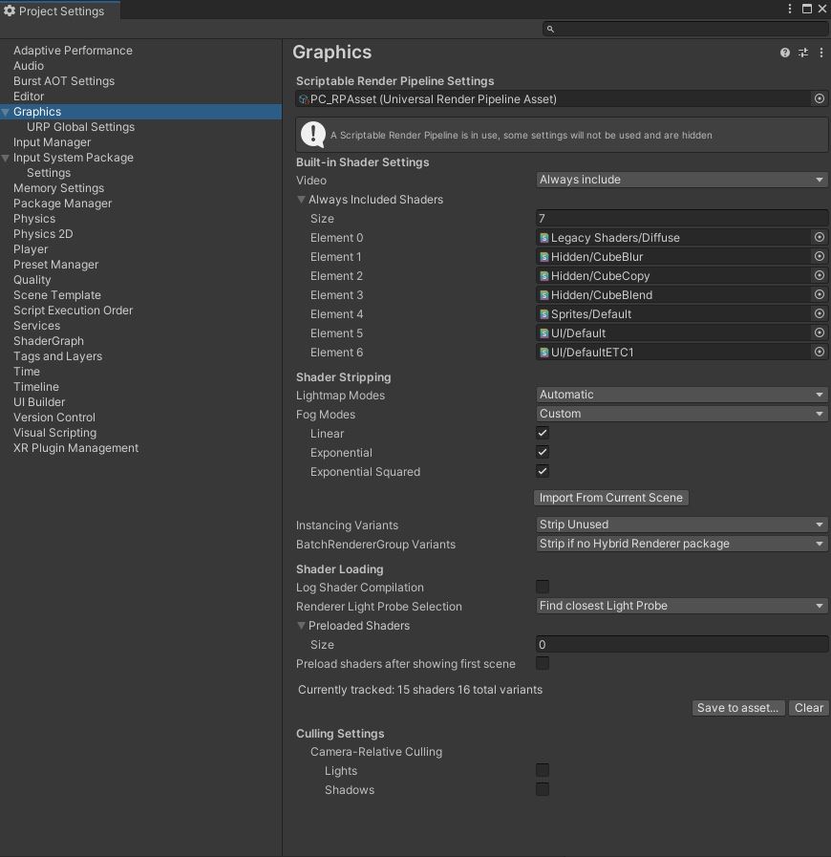Image resolution: width=831 pixels, height=857 pixels.
Task: Click the UI/Default shader icon
Action: point(544,333)
